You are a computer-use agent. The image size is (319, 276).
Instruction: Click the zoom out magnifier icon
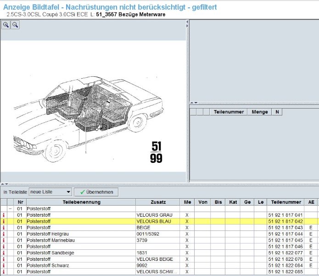tap(15, 25)
